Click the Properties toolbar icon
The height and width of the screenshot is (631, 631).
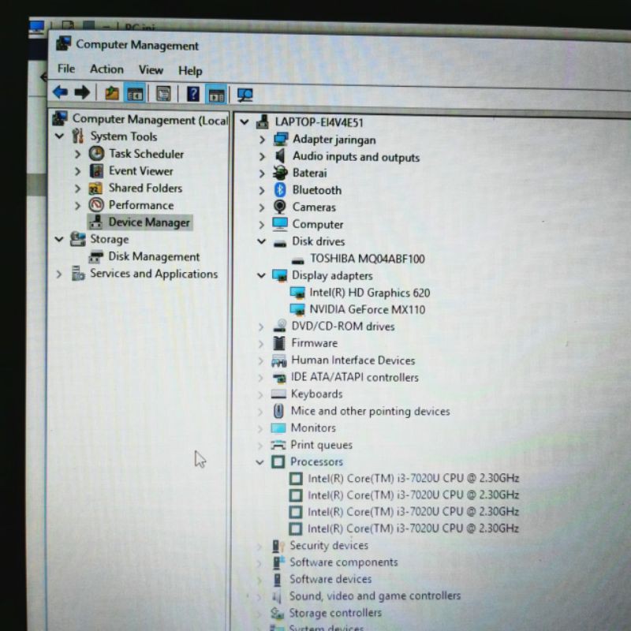(163, 94)
